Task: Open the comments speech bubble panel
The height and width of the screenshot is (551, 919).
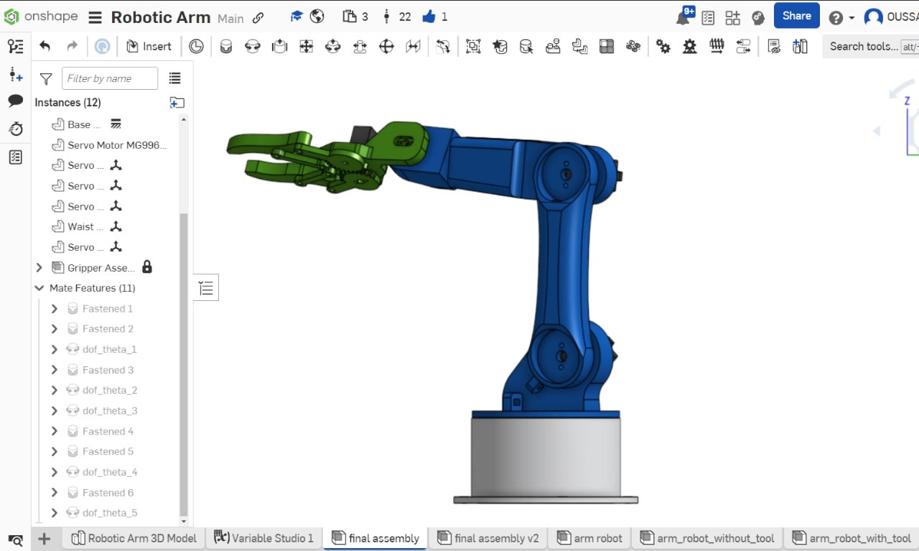Action: pos(15,101)
